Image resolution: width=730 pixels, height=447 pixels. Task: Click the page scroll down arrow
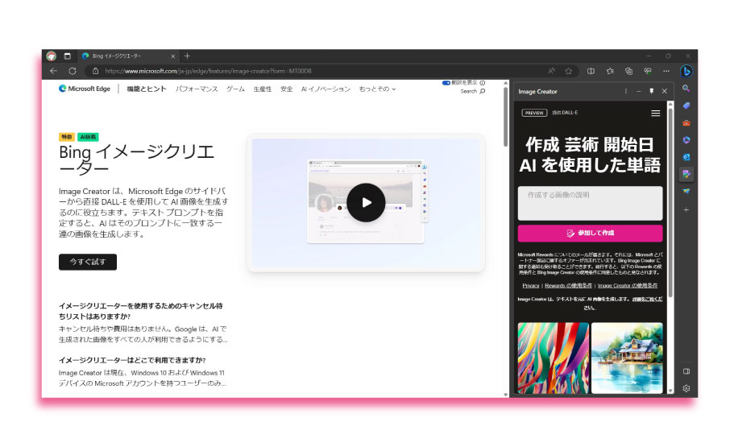pos(505,395)
